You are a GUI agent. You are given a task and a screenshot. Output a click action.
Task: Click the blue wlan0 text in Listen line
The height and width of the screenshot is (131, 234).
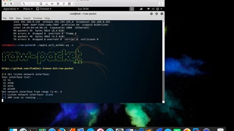pos(49,95)
